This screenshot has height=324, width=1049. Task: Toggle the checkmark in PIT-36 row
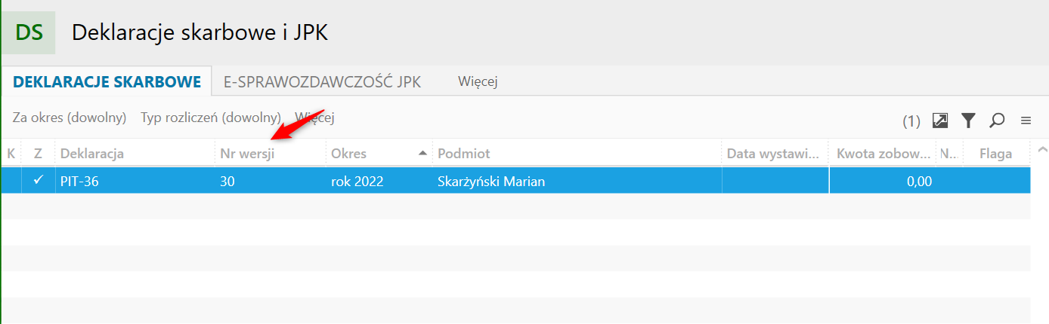coord(39,180)
